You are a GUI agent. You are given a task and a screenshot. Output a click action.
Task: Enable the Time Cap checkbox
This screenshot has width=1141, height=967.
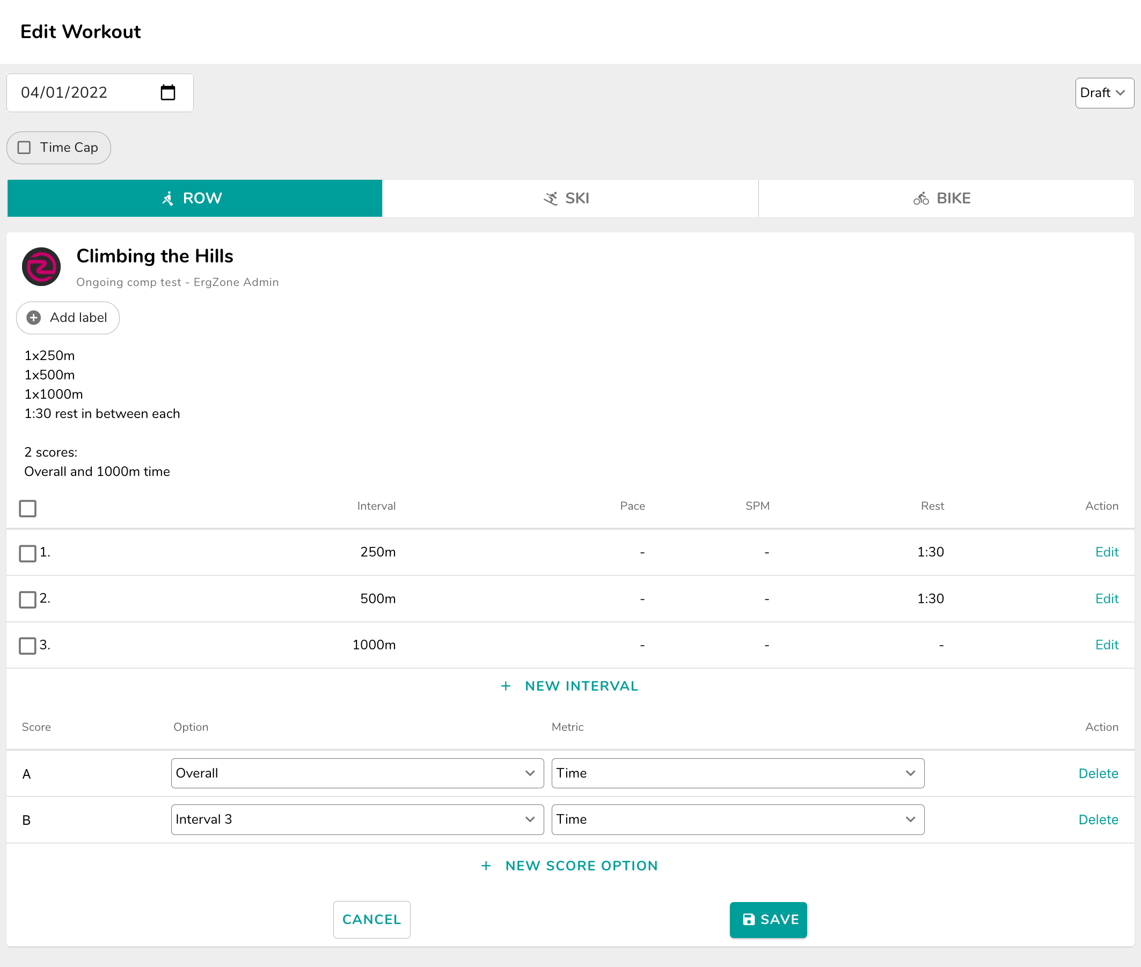click(24, 148)
